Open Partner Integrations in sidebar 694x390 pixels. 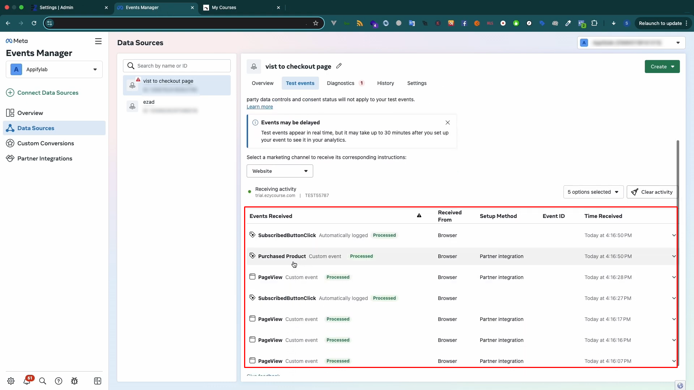tap(54, 158)
